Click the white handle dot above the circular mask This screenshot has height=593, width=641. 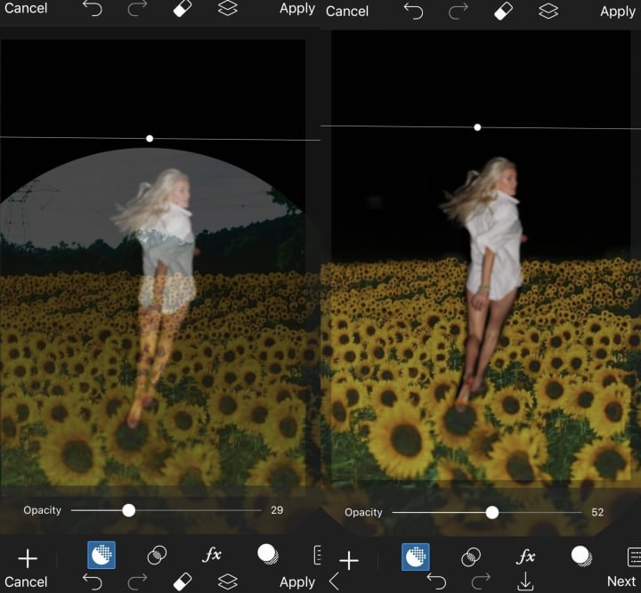(x=150, y=139)
